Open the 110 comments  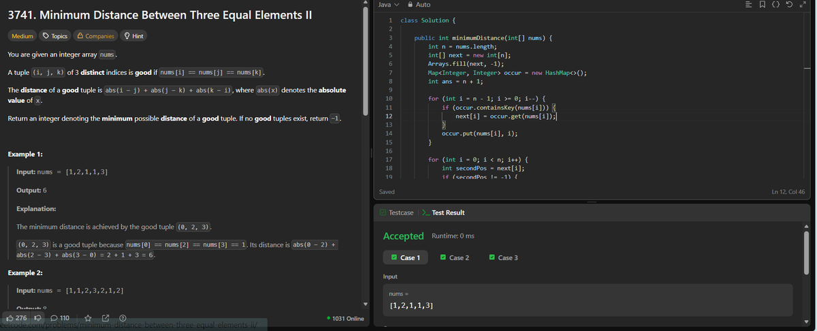pos(61,318)
